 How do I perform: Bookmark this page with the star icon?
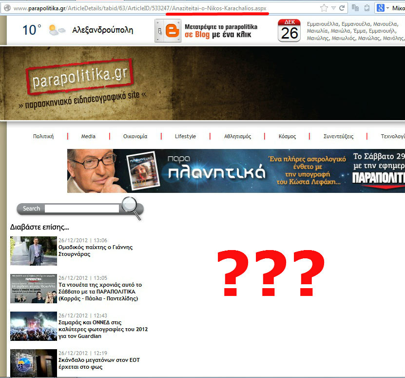324,8
